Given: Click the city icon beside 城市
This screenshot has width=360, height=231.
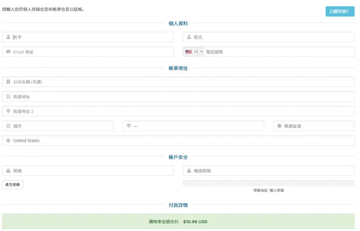Looking at the screenshot, I should (x=8, y=126).
